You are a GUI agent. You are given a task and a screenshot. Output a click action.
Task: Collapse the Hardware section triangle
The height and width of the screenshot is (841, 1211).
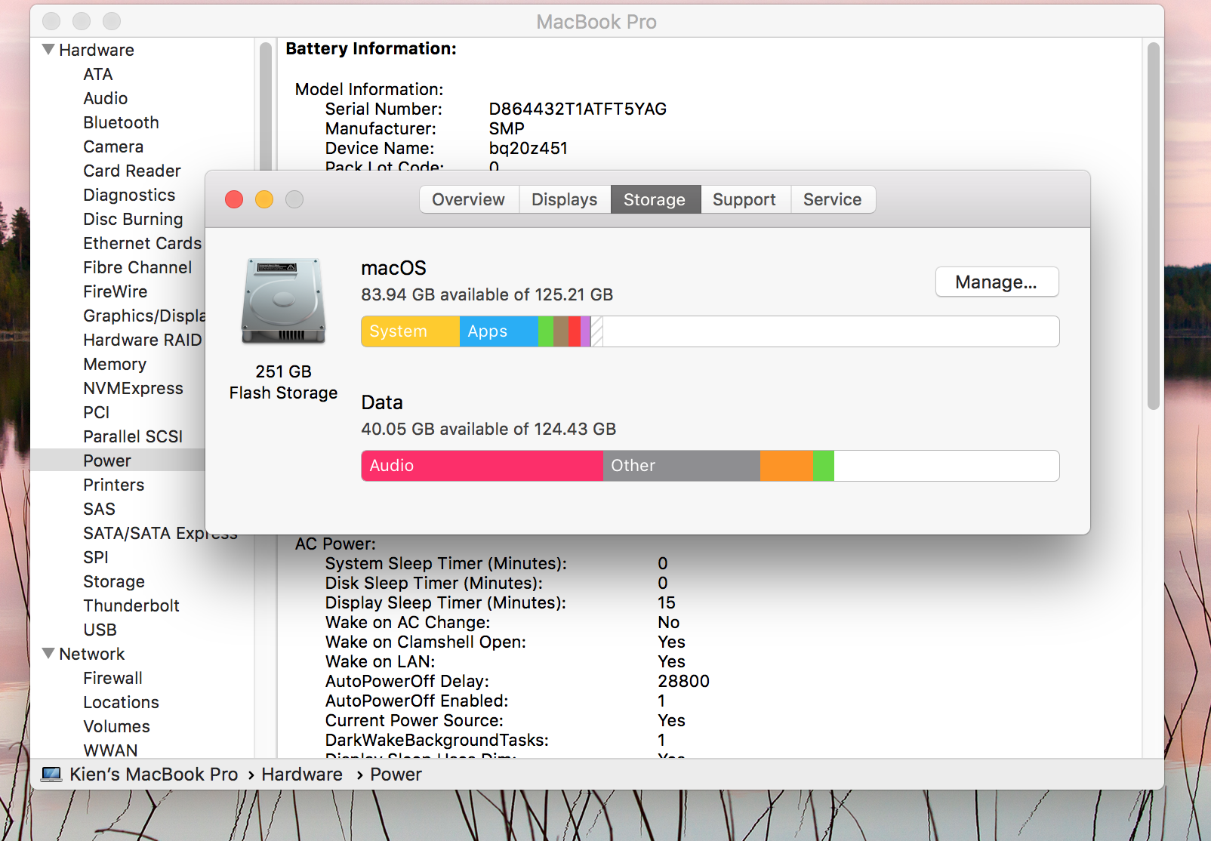(x=48, y=50)
